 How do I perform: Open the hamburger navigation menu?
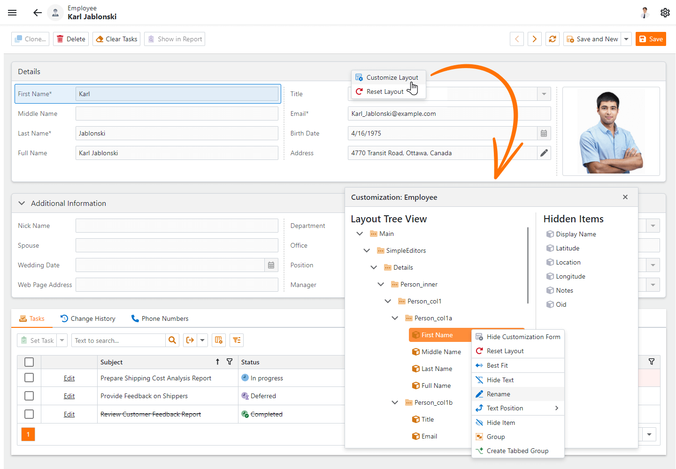pyautogui.click(x=12, y=13)
